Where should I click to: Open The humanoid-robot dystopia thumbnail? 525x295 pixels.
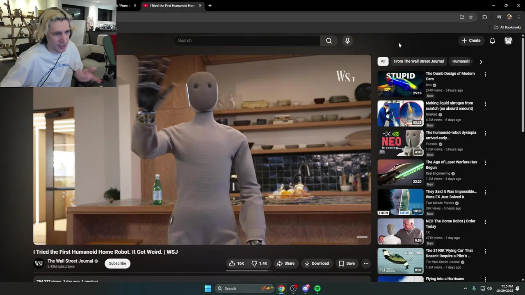400,143
